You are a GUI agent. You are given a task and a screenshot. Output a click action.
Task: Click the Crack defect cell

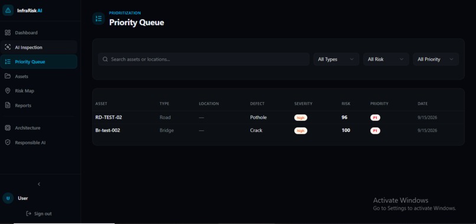pos(256,130)
